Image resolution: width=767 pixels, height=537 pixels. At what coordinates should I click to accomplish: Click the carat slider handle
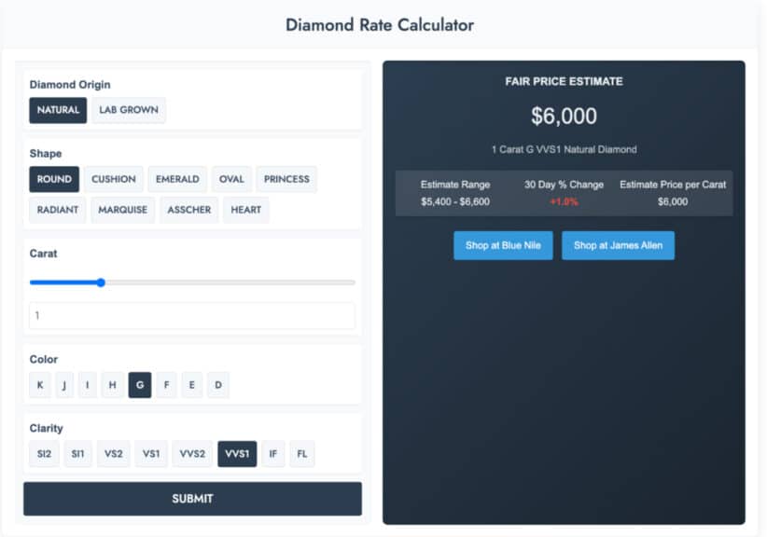[x=101, y=282]
